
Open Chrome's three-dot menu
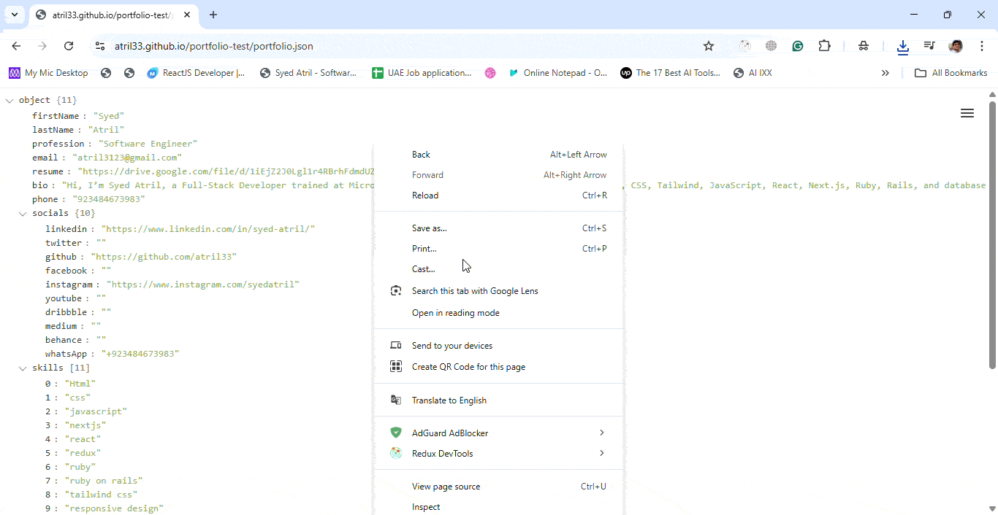982,46
